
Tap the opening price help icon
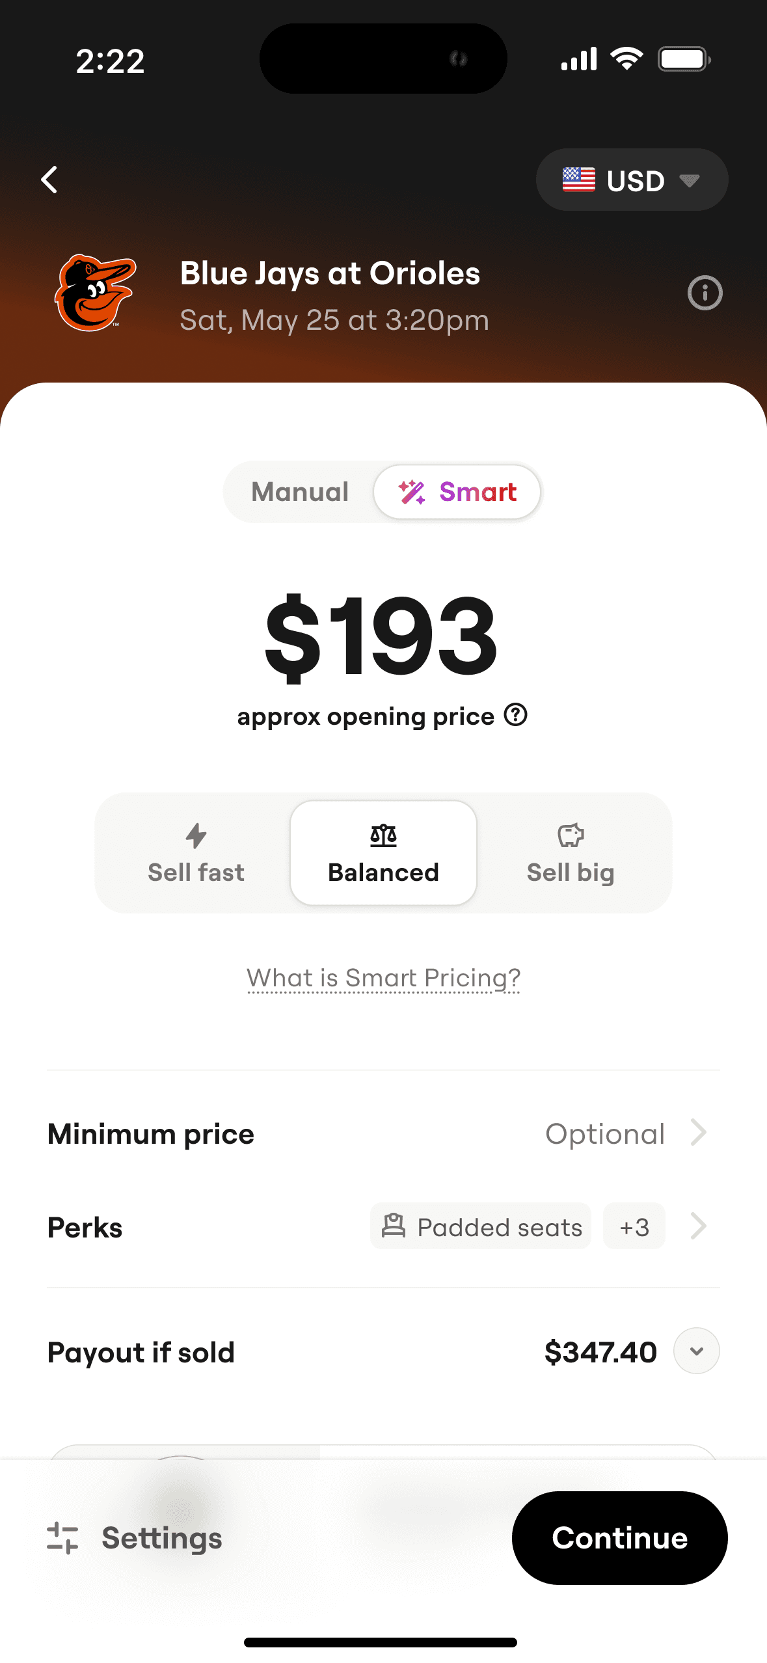[516, 715]
